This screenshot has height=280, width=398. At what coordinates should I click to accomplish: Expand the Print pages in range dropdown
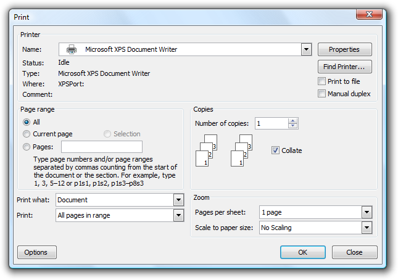[179, 216]
